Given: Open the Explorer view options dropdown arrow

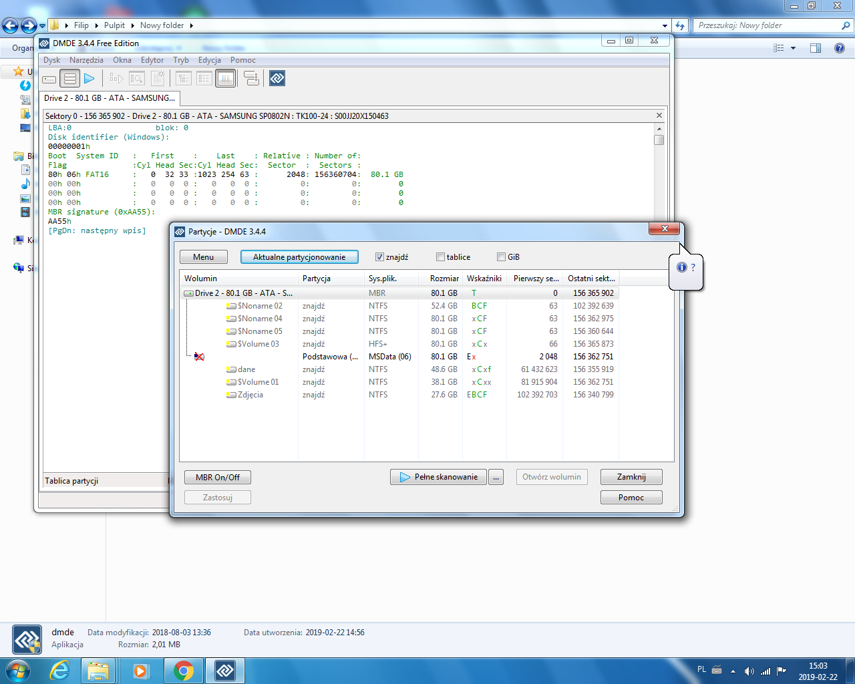Looking at the screenshot, I should 793,48.
